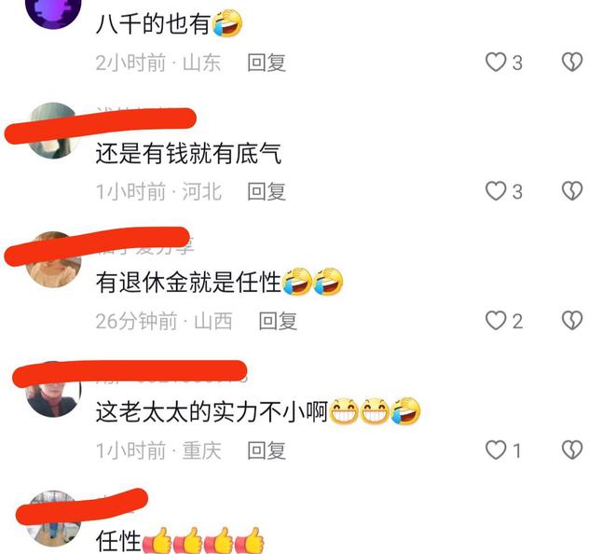The height and width of the screenshot is (554, 615).
Task: Dislike the comment "还是有钱就有底气"
Action: (x=572, y=191)
